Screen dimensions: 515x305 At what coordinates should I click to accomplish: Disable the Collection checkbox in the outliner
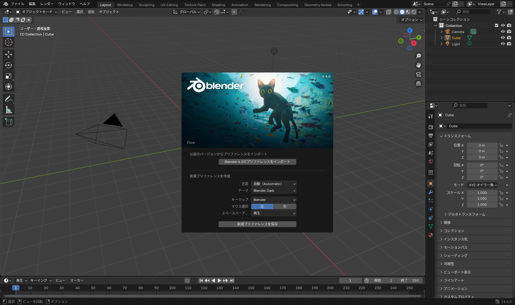pos(496,25)
